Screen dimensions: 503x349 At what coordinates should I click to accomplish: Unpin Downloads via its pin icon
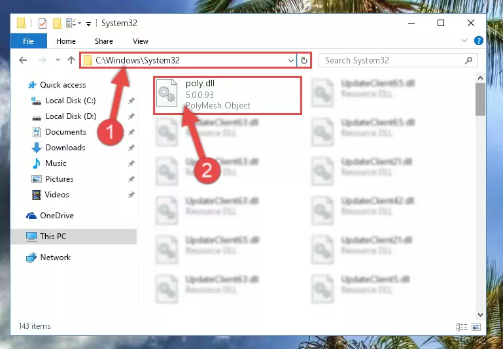(131, 148)
